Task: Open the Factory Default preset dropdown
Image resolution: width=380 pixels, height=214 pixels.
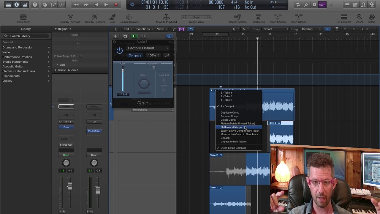Action: pyautogui.click(x=148, y=48)
